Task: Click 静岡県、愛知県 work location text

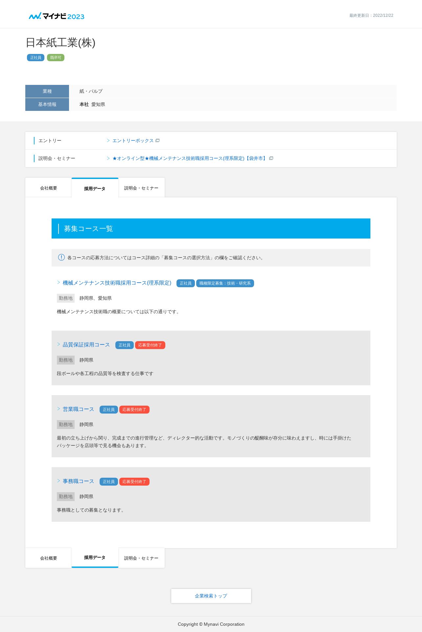Action: (x=96, y=298)
